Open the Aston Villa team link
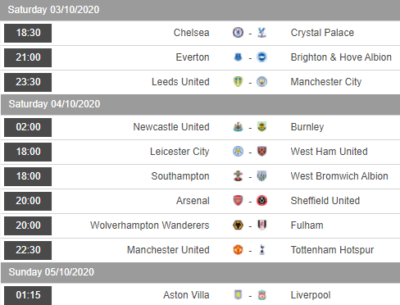400x305 pixels. tap(186, 295)
